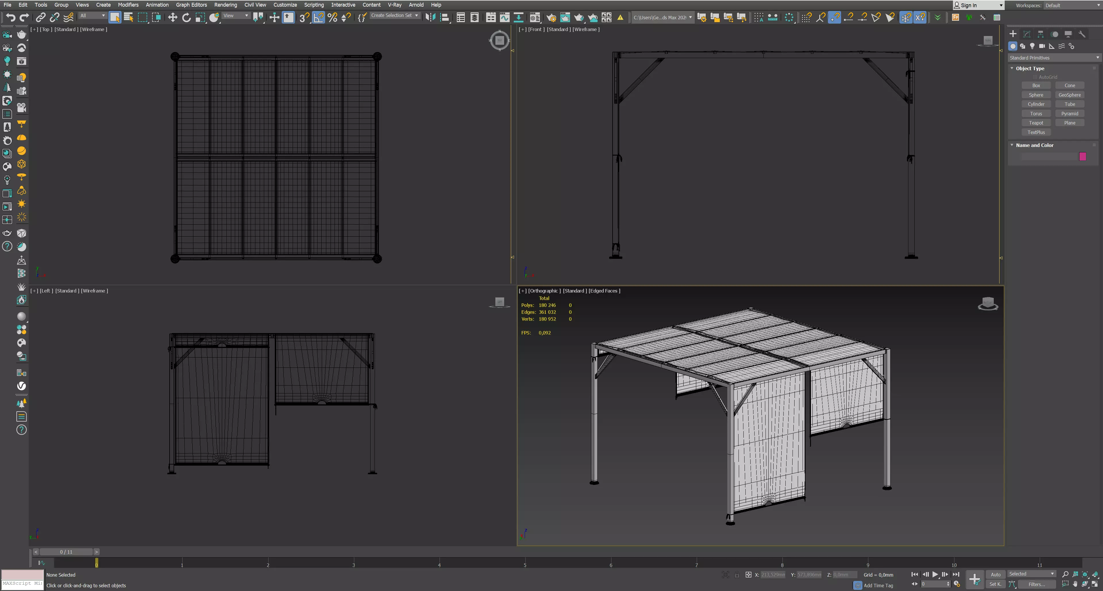Open the Hierarchy panel tab
Viewport: 1103px width, 591px height.
click(1041, 34)
